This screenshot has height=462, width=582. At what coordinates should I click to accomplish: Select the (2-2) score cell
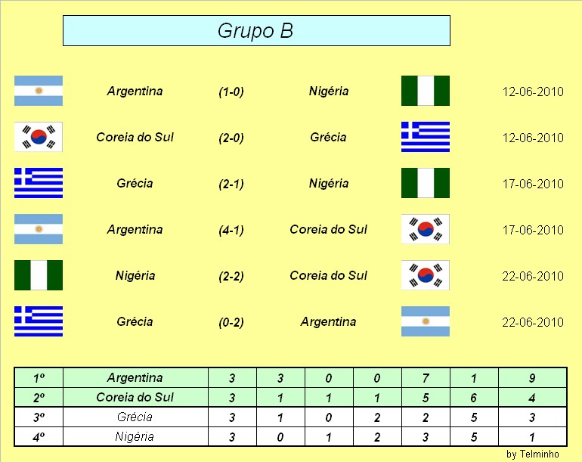click(x=231, y=276)
